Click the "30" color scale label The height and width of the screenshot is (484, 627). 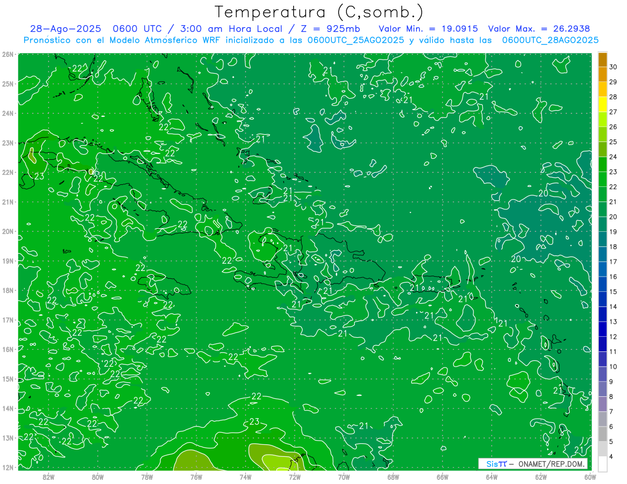[x=613, y=67]
